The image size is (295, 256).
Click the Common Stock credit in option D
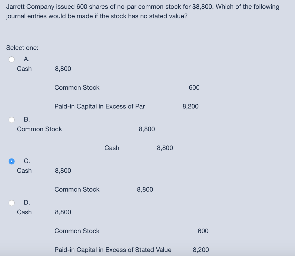tap(77, 231)
